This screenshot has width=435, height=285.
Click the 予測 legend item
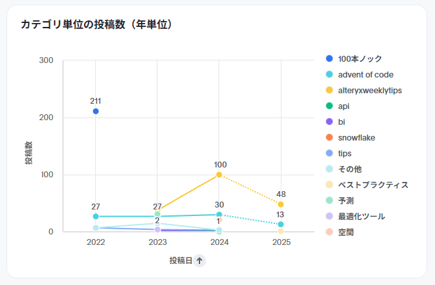346,201
